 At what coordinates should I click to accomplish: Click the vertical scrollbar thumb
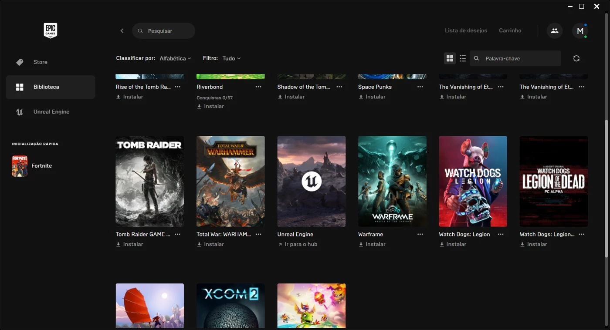(607, 189)
